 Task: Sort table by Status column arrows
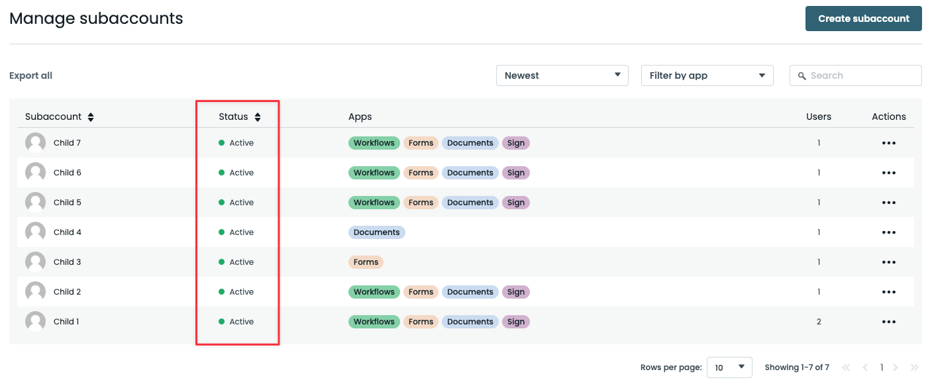[258, 117]
